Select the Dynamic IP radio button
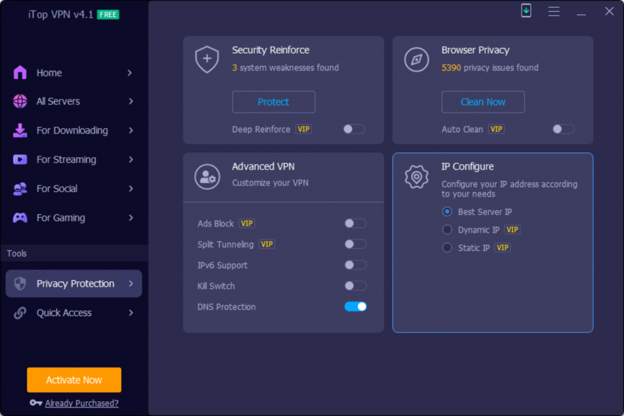Viewport: 624px width, 416px height. (447, 230)
